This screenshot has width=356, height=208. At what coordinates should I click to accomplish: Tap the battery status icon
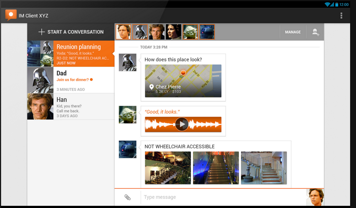click(337, 5)
